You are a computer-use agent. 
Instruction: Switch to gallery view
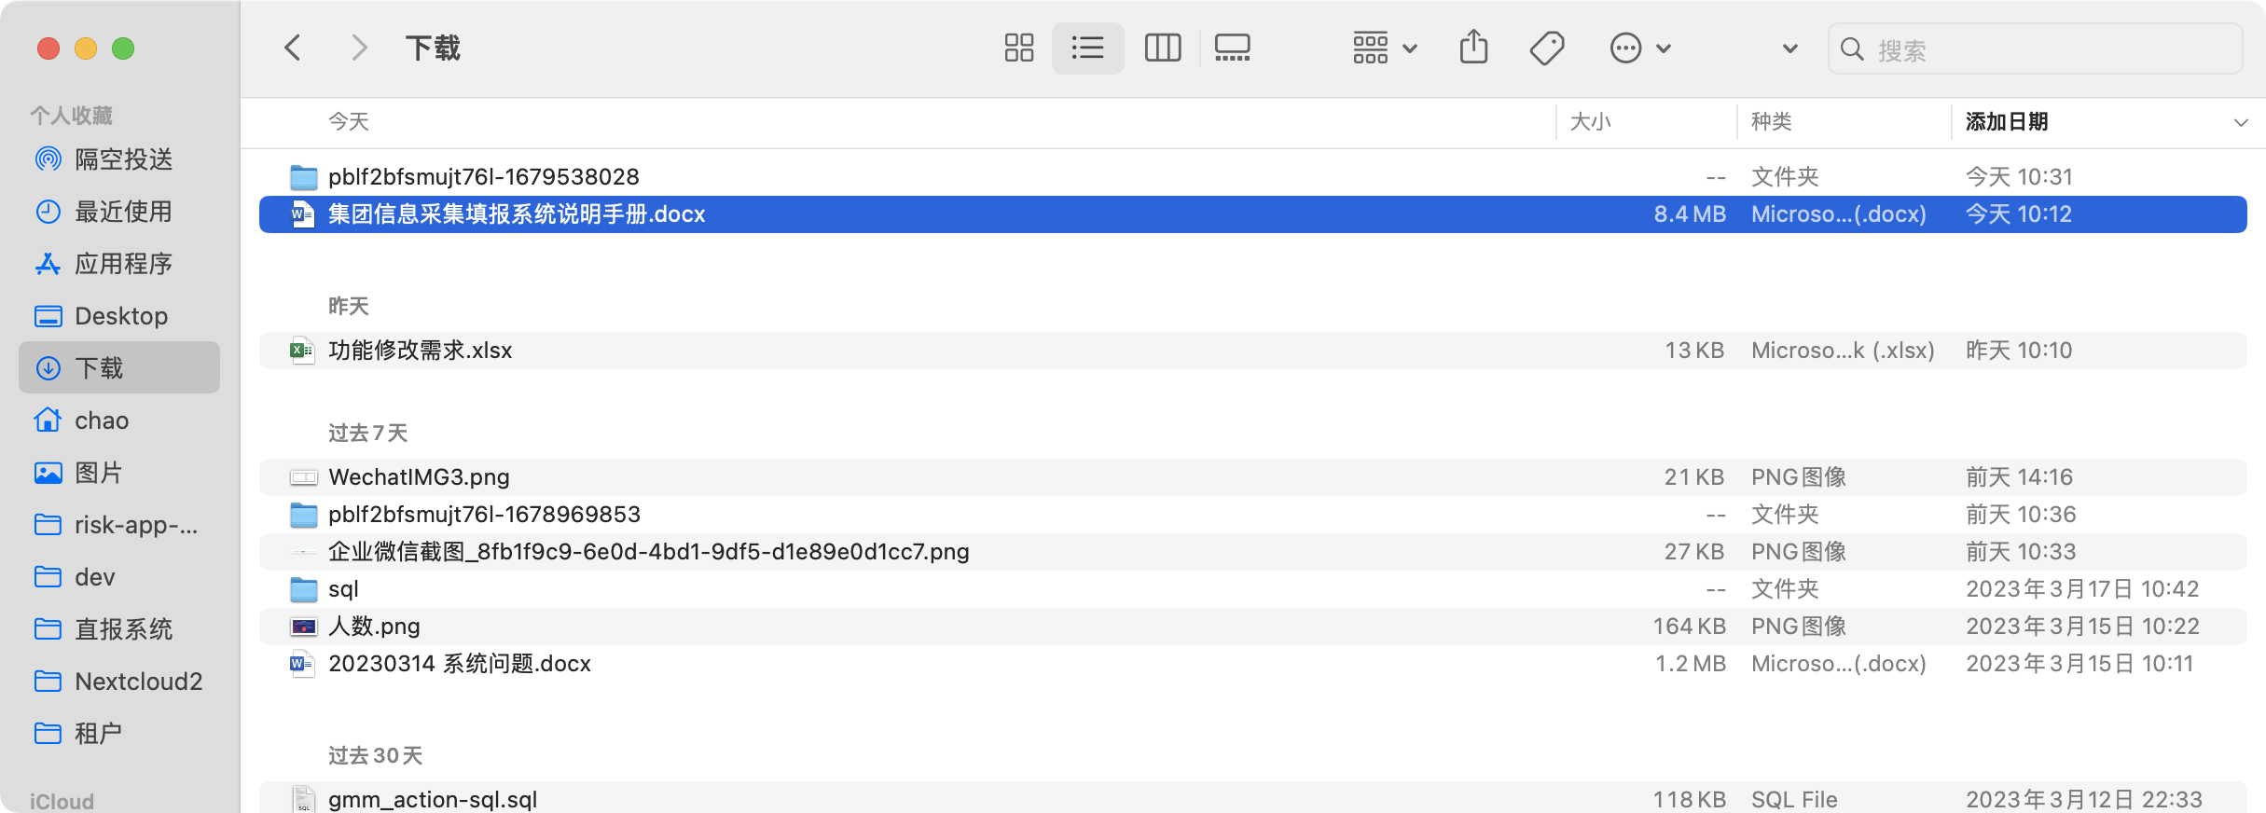(1232, 48)
